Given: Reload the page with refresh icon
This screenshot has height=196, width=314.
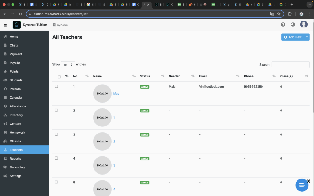Looking at the screenshot, I should point(21,14).
